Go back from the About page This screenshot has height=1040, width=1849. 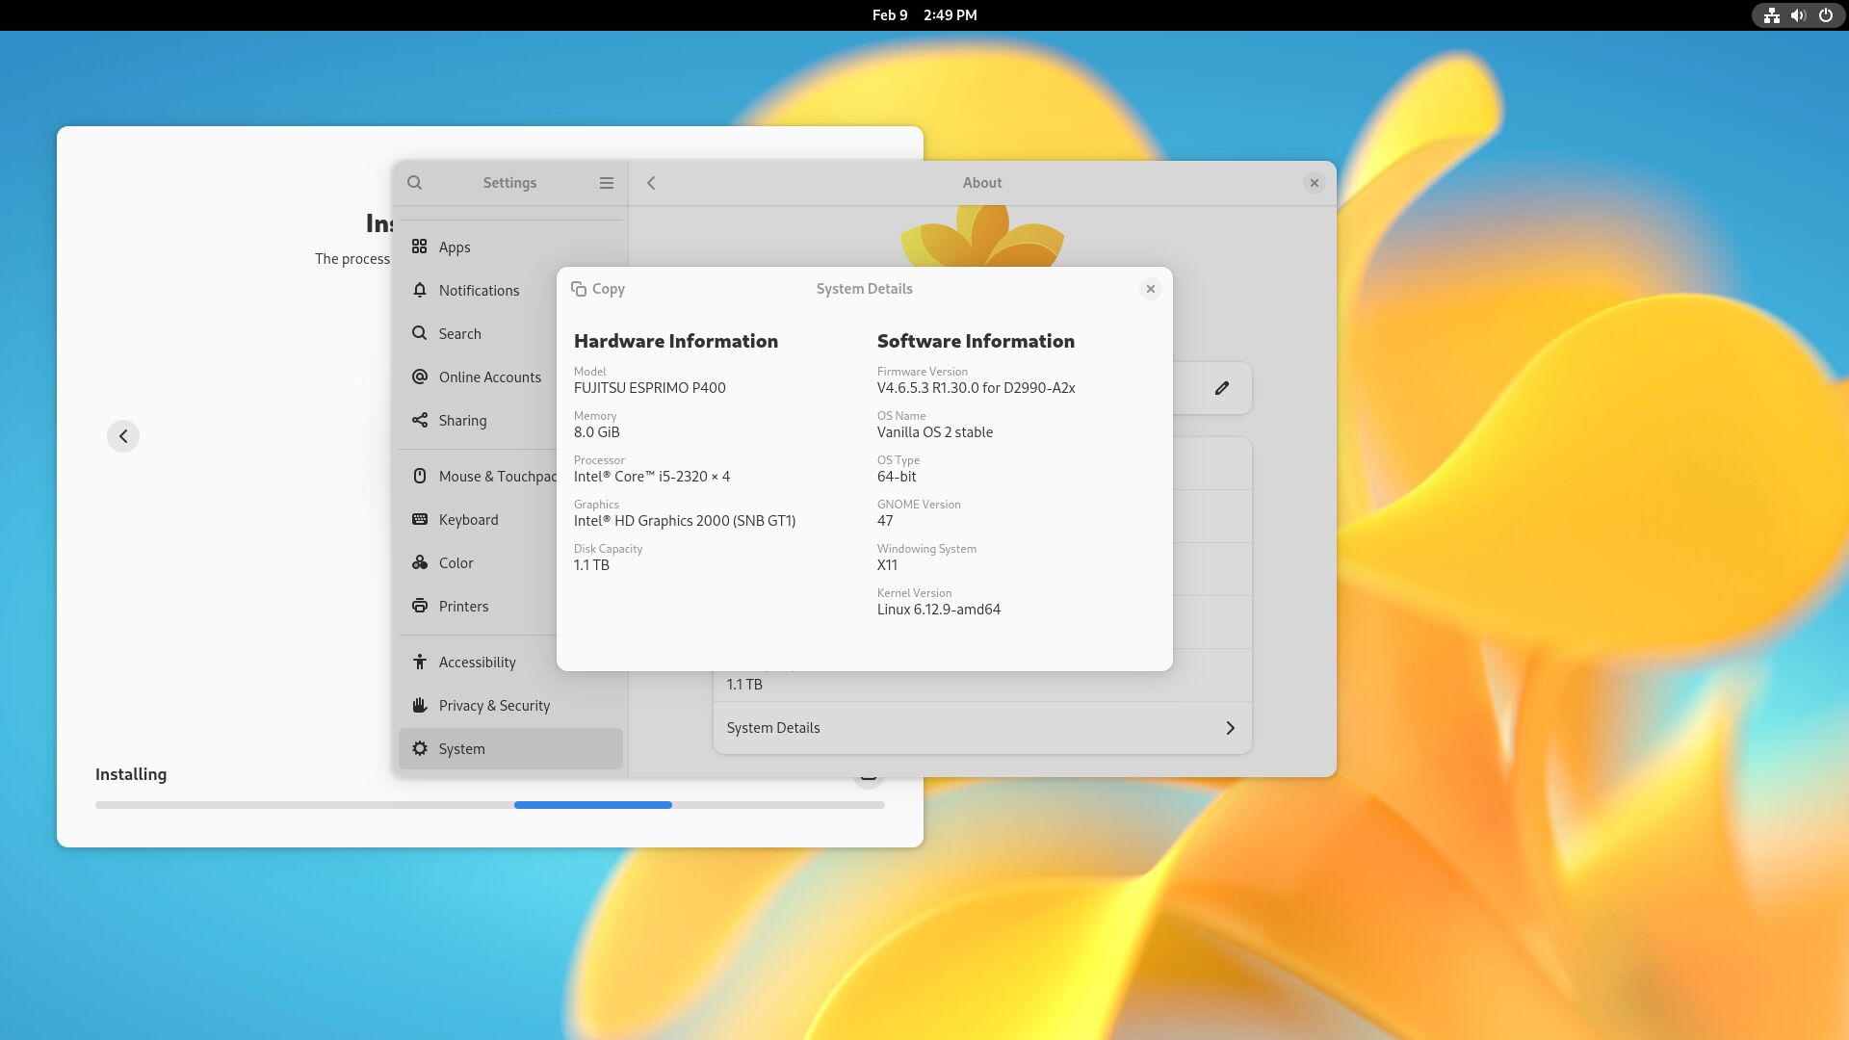[652, 183]
